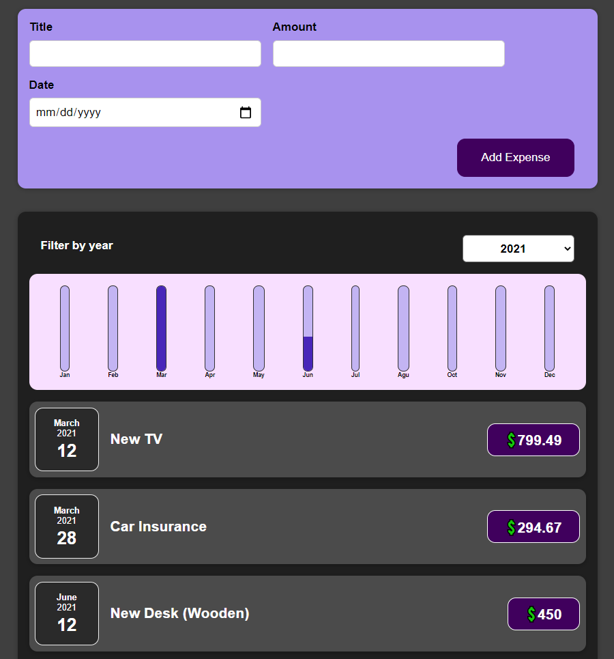Click the Dec bar in the chart
The width and height of the screenshot is (614, 659).
(549, 328)
